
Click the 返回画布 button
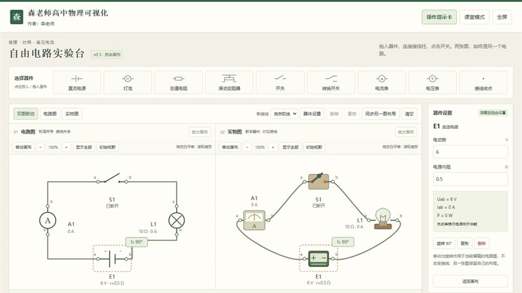(470, 281)
